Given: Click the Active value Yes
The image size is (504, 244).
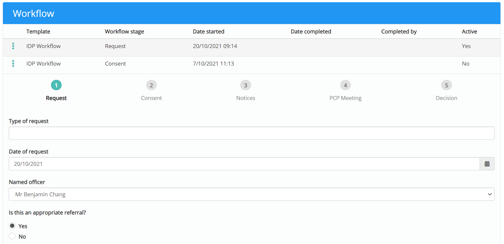Looking at the screenshot, I should (466, 46).
